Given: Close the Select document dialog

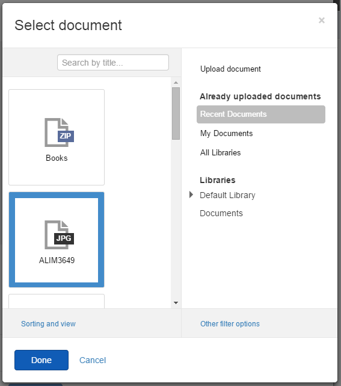Looking at the screenshot, I should pos(322,20).
